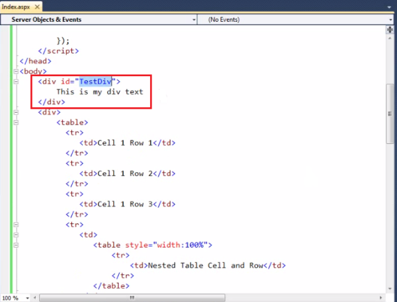The height and width of the screenshot is (302, 397).
Task: Collapse the fourth <tr> outline
Action: pyautogui.click(x=16, y=225)
